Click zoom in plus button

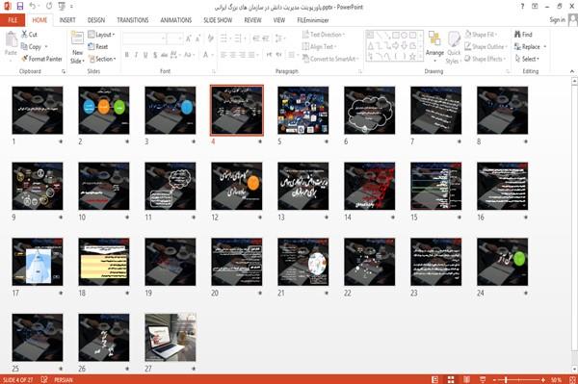(543, 379)
